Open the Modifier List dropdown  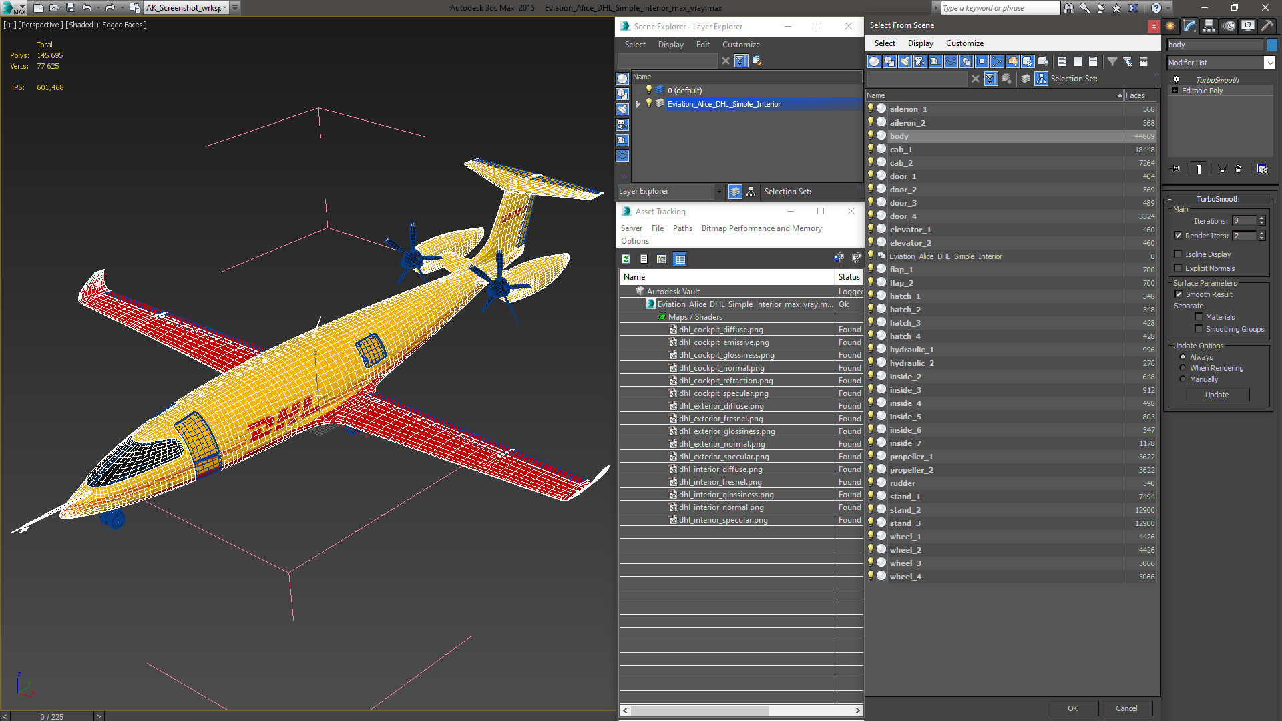pyautogui.click(x=1269, y=63)
